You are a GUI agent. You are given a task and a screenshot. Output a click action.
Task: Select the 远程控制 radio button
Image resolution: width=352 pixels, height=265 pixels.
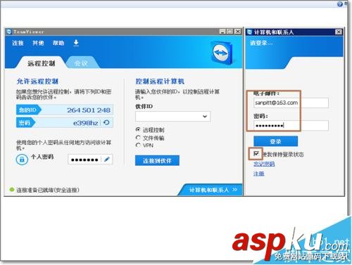coord(138,129)
